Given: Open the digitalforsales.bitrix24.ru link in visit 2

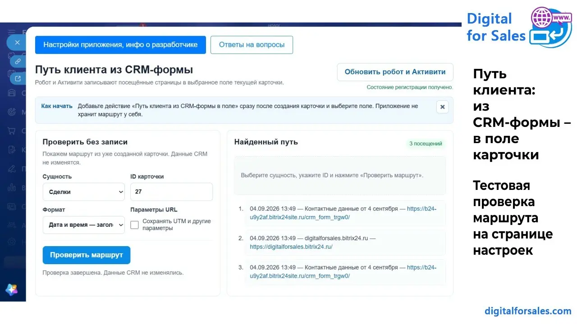Looking at the screenshot, I should point(291,247).
